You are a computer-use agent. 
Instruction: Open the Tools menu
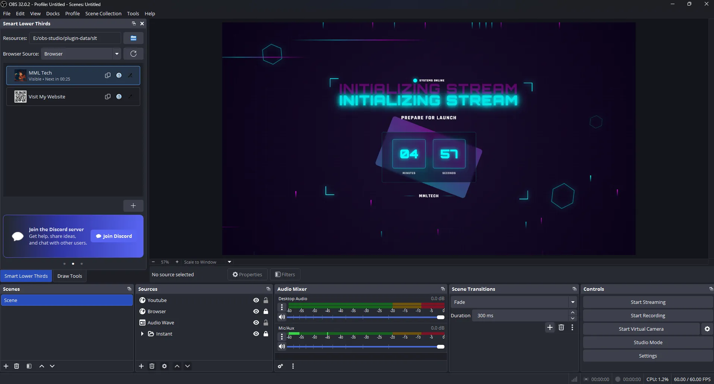tap(133, 13)
